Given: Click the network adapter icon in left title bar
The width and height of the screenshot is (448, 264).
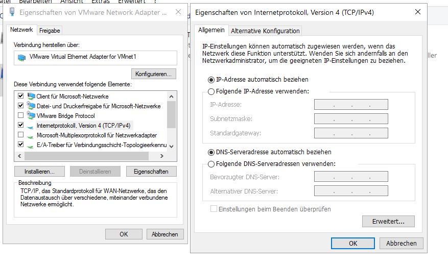Looking at the screenshot, I should (12, 12).
